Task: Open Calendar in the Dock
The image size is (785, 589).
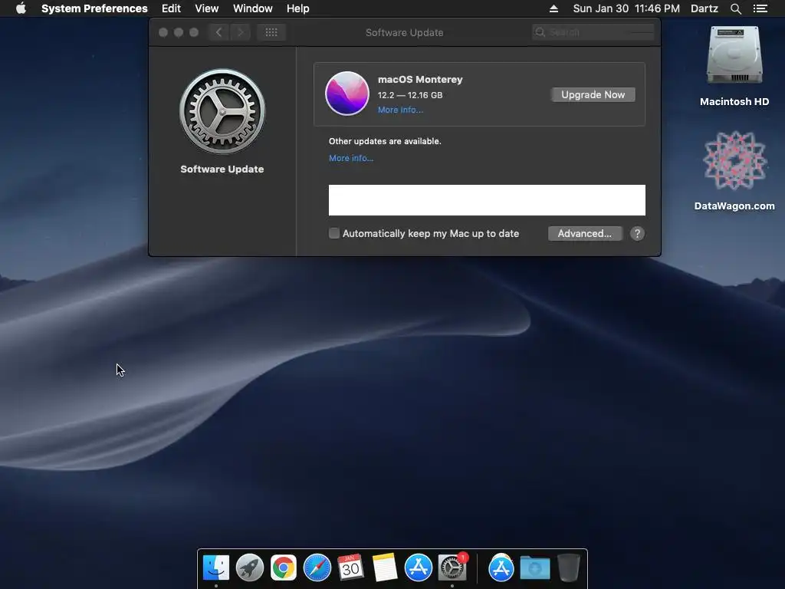Action: [350, 568]
